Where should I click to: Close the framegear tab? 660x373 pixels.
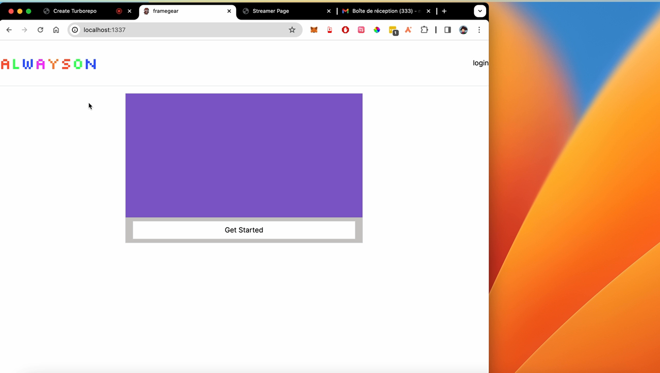coord(229,11)
